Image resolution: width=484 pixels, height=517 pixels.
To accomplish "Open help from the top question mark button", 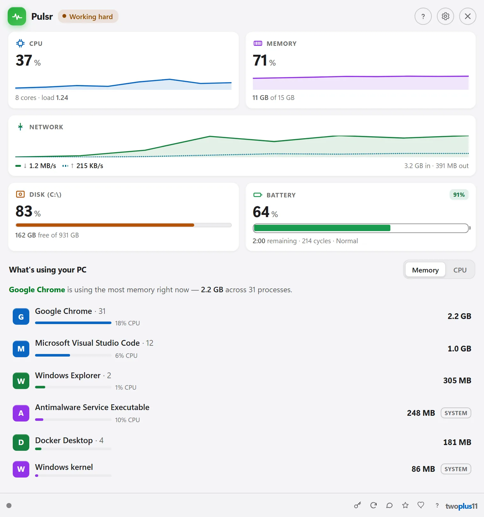I will pyautogui.click(x=423, y=16).
